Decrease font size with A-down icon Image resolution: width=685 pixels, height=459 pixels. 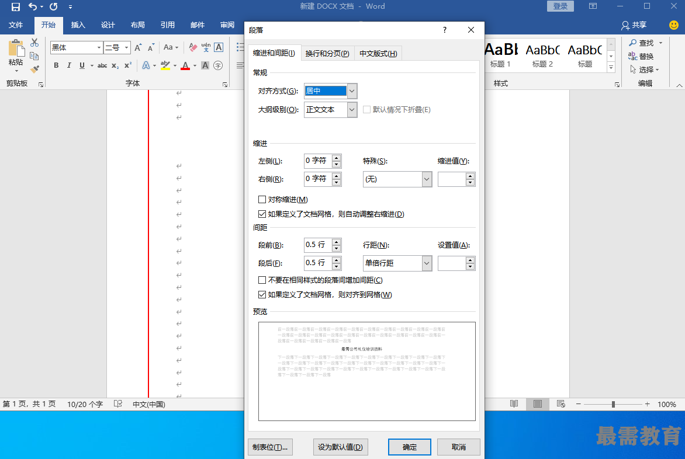[151, 47]
